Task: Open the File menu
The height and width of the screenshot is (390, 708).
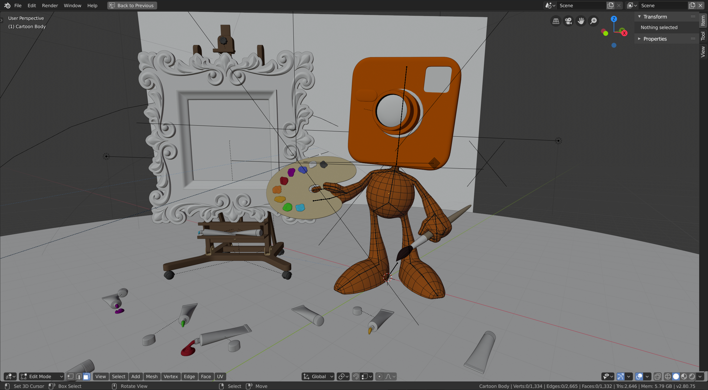Action: click(18, 6)
